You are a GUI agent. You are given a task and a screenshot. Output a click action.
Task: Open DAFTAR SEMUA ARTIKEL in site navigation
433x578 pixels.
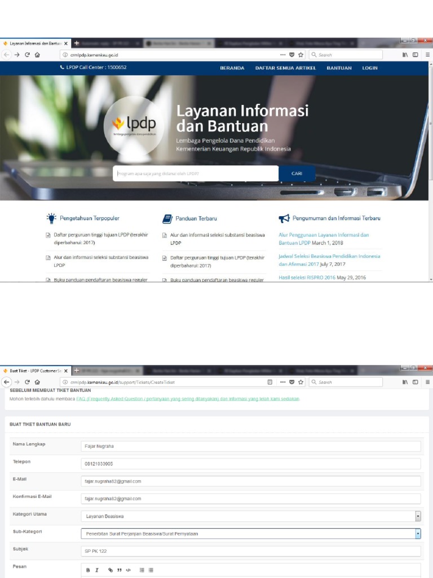pos(285,68)
